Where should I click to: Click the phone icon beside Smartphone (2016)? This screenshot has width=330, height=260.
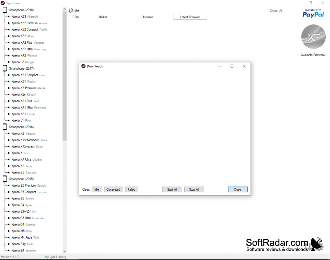[5, 127]
